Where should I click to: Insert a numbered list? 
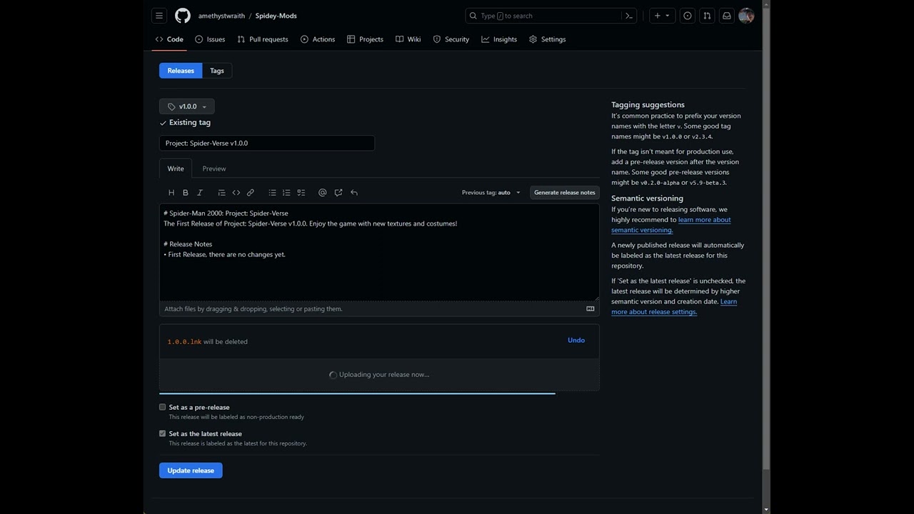click(286, 193)
